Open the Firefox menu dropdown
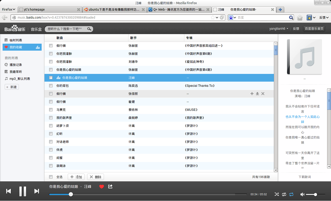Viewport: 331px width, 201px height. tap(9, 9)
